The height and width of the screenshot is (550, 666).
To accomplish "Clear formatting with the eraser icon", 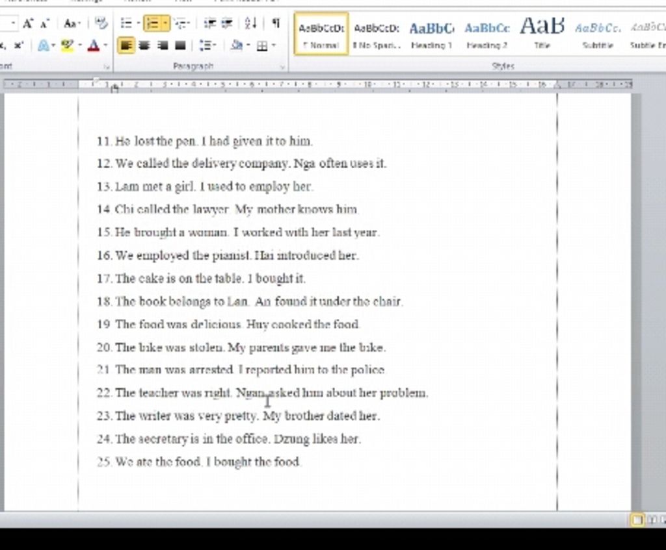I will (101, 23).
